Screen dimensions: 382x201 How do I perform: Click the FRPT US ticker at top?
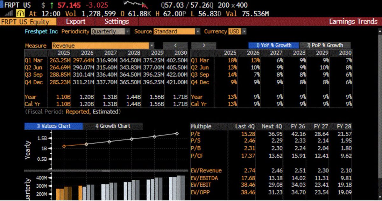pyautogui.click(x=17, y=5)
